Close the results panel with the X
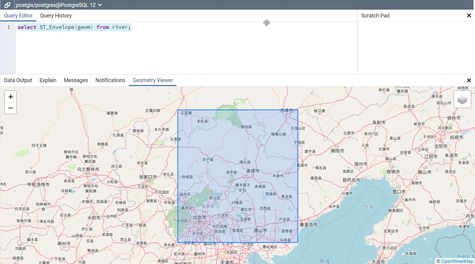 (469, 81)
